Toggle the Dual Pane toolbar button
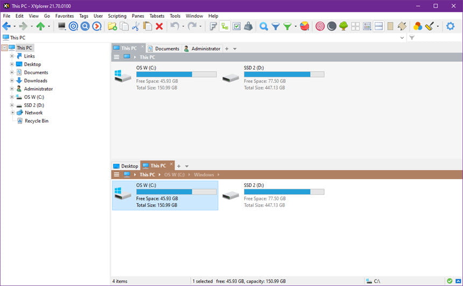This screenshot has height=286, width=463. click(x=378, y=26)
